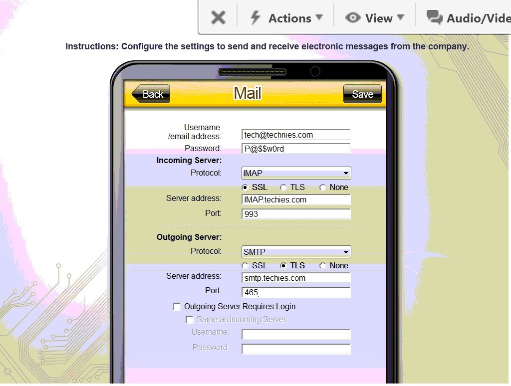The height and width of the screenshot is (386, 511).
Task: Click the outgoing Port field 465
Action: pos(296,292)
